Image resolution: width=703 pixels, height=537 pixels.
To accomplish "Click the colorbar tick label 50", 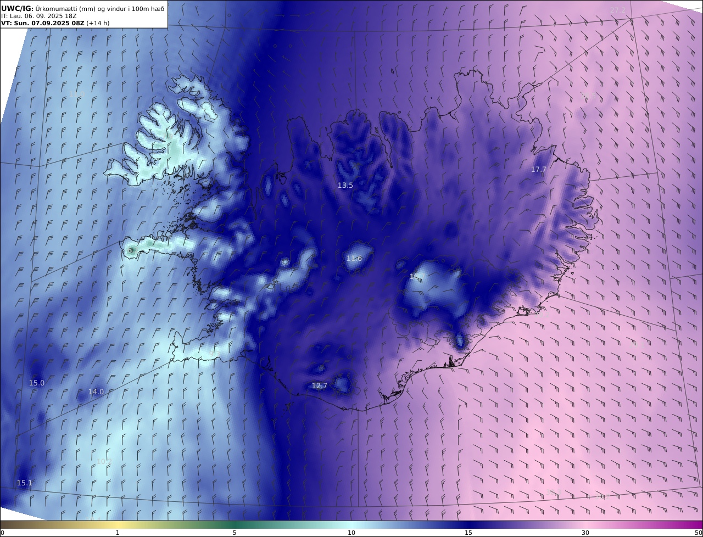I will [699, 533].
